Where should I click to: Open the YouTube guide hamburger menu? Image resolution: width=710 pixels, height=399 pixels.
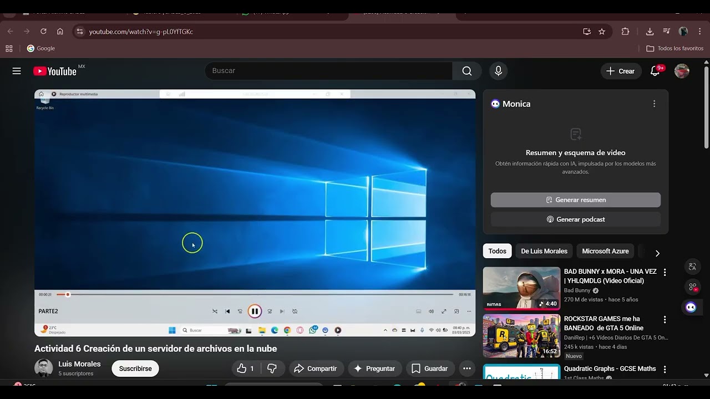17,71
